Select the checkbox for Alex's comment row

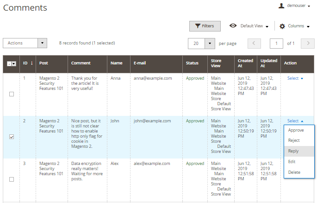12,179
